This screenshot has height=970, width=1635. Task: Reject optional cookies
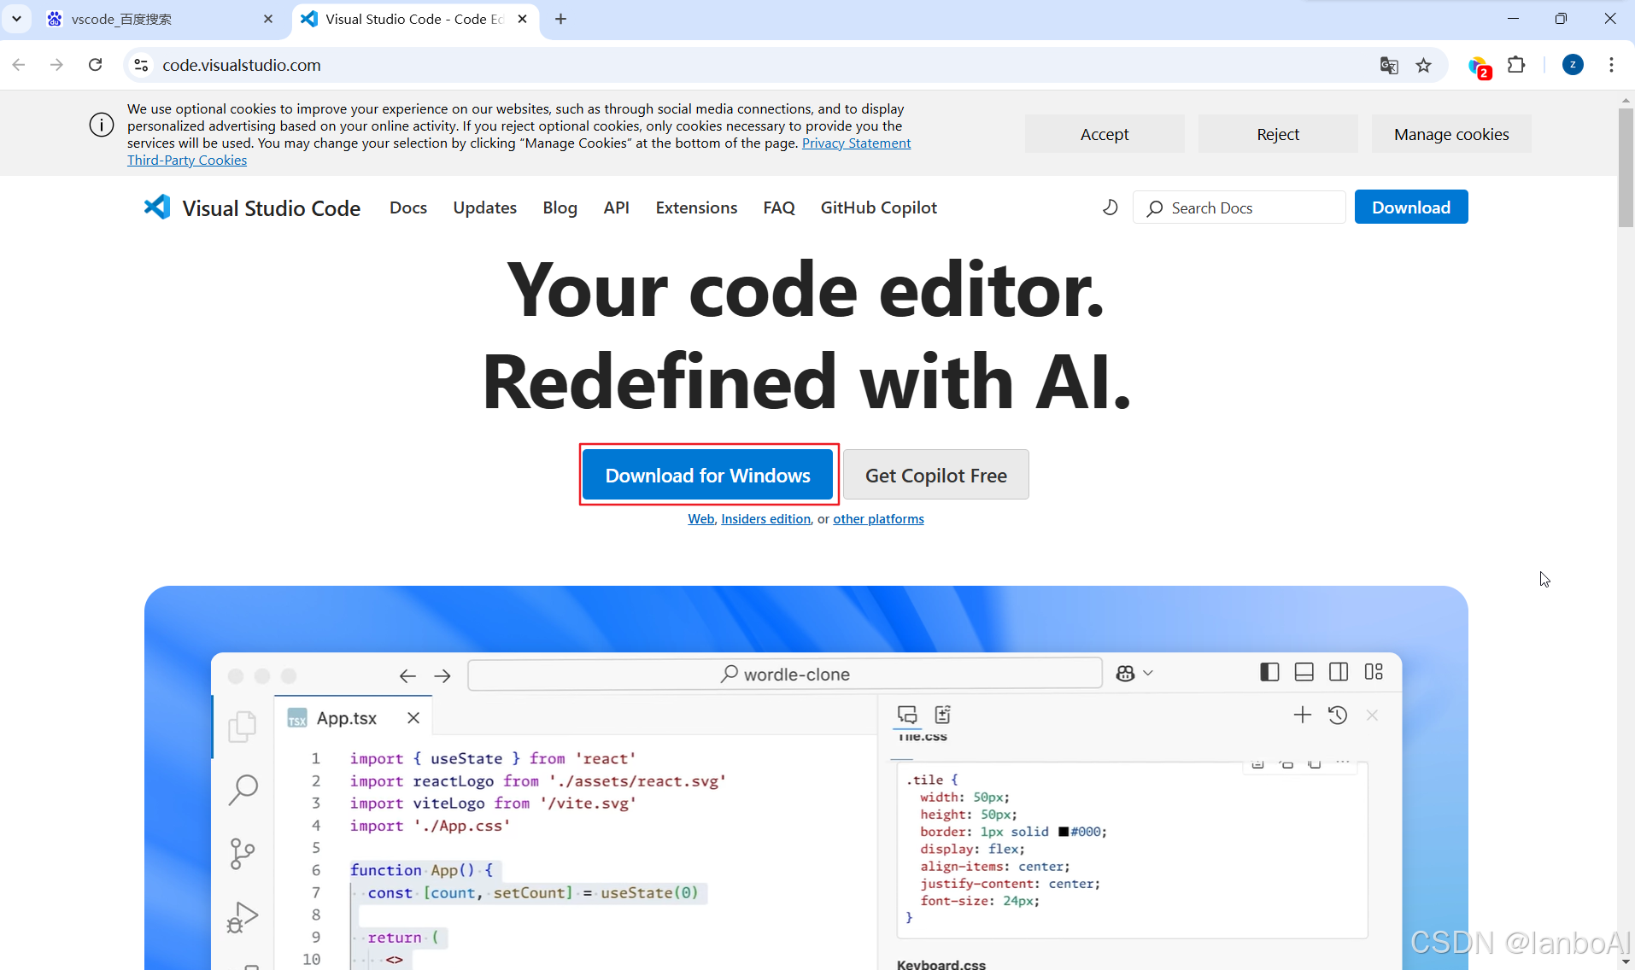pos(1278,134)
